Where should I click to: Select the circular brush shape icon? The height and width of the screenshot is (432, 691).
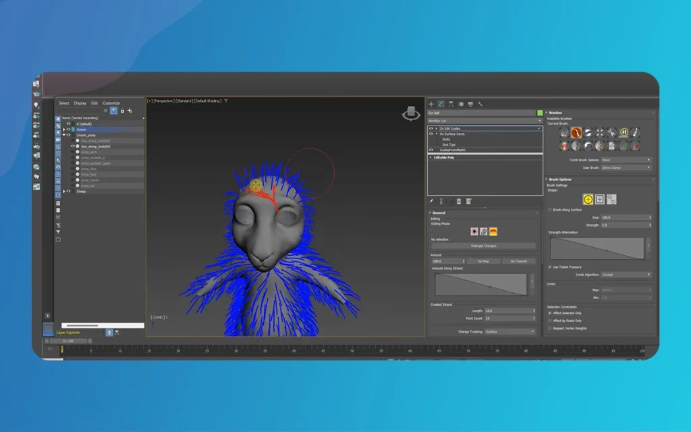click(588, 199)
